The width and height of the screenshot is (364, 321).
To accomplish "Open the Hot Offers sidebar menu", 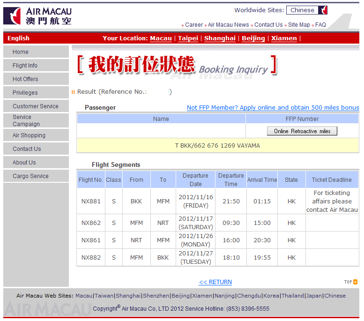I will [36, 79].
